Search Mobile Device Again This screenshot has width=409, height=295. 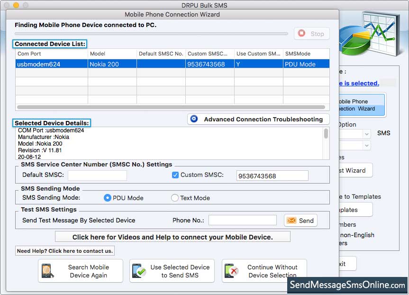coord(81,271)
